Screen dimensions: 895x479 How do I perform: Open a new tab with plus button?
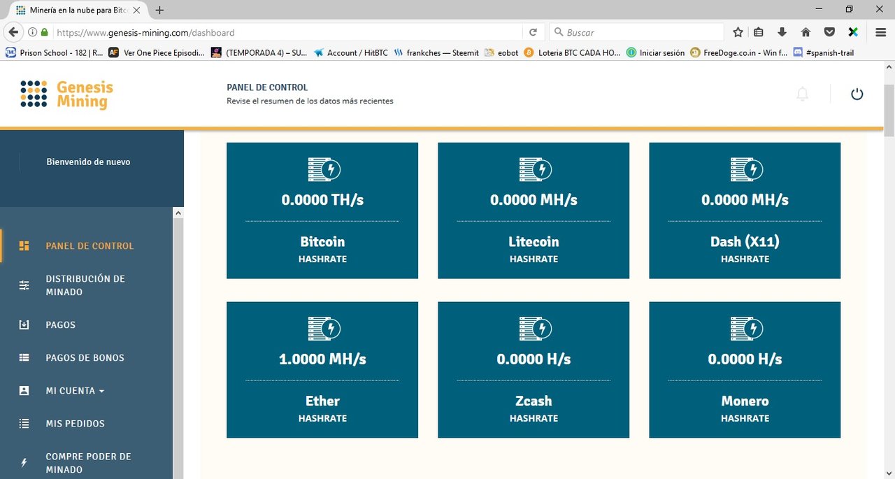pyautogui.click(x=160, y=10)
